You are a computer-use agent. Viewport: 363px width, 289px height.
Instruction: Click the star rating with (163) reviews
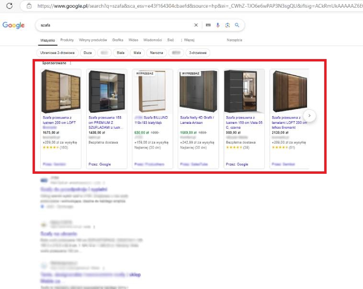pyautogui.click(x=55, y=147)
